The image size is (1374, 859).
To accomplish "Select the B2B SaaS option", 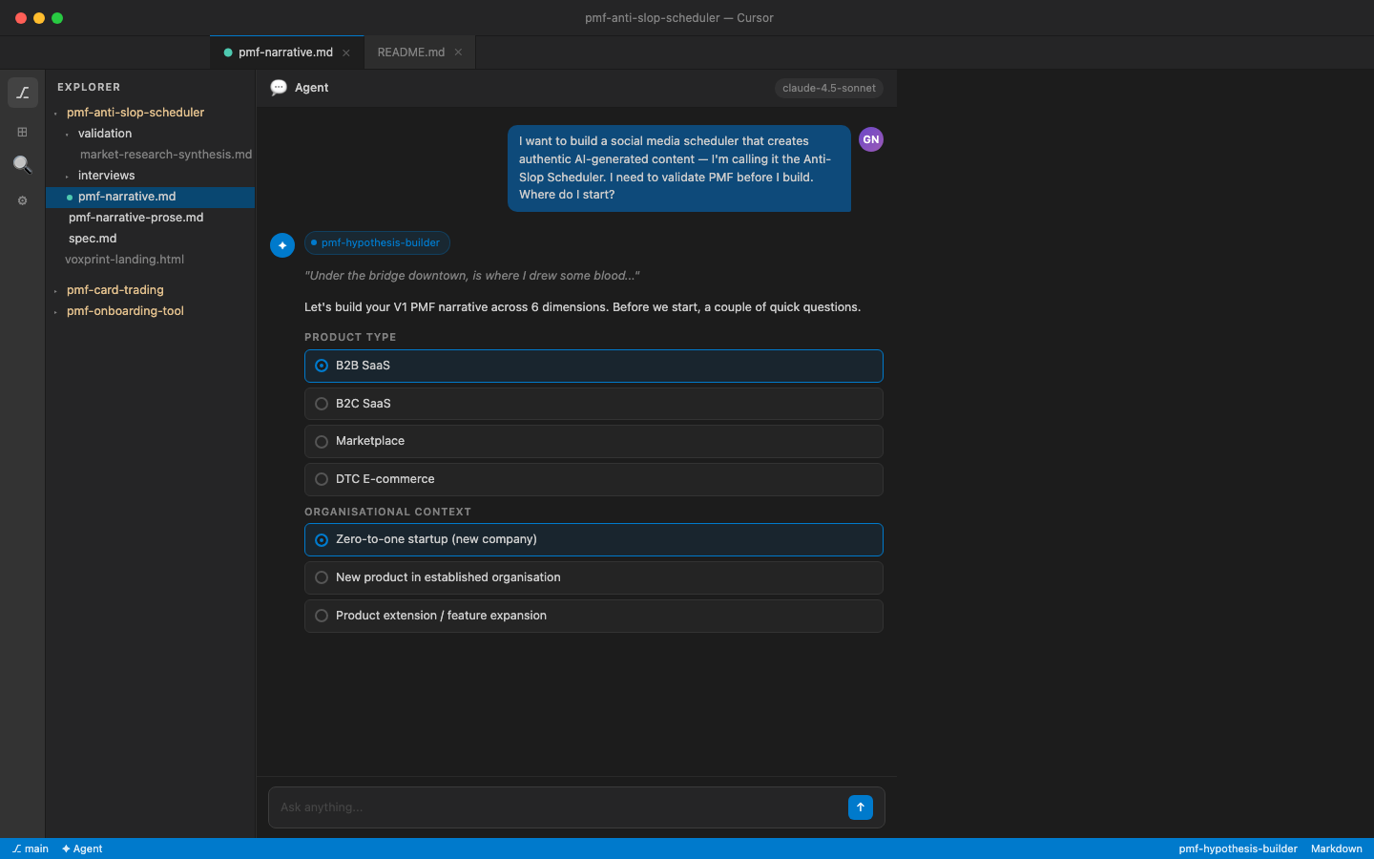I will coord(593,366).
